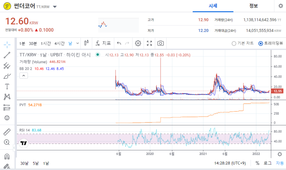Click the TradingView logo badge

coord(24,143)
